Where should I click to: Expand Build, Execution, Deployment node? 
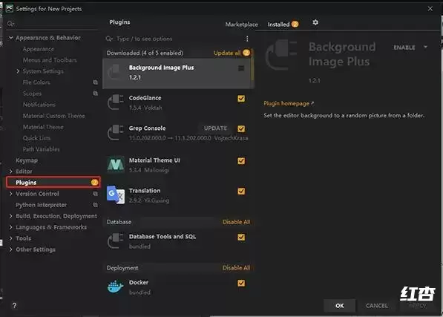(10, 216)
